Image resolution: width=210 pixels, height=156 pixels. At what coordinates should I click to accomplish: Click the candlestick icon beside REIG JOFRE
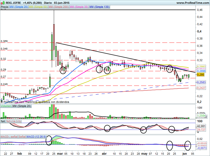tap(3, 3)
